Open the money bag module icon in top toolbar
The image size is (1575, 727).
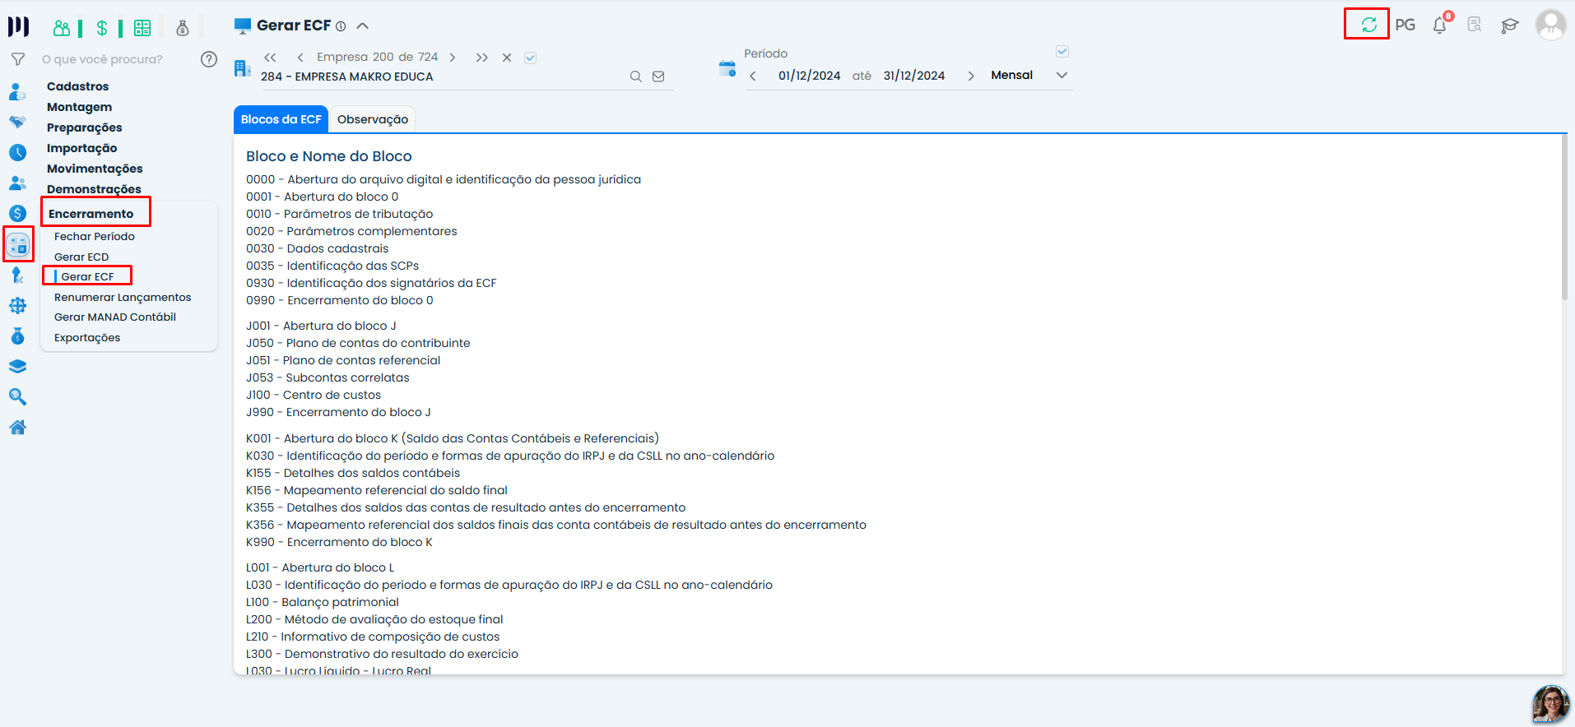(x=183, y=28)
